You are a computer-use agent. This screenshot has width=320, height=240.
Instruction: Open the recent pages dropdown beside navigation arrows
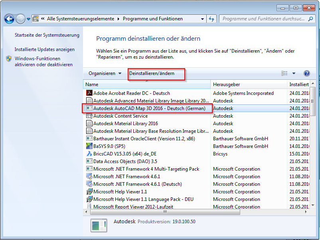29,19
